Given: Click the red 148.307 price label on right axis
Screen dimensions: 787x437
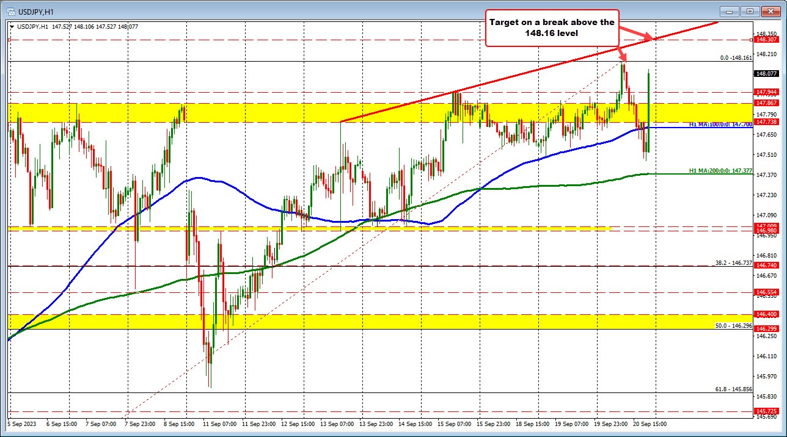Looking at the screenshot, I should point(766,39).
